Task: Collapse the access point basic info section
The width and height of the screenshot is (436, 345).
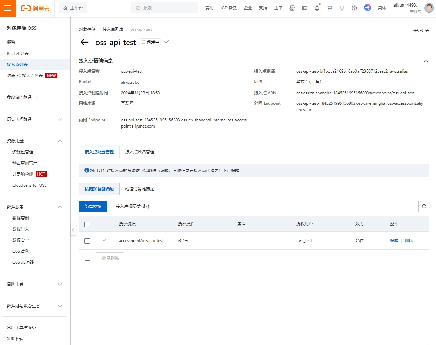Action: 426,61
